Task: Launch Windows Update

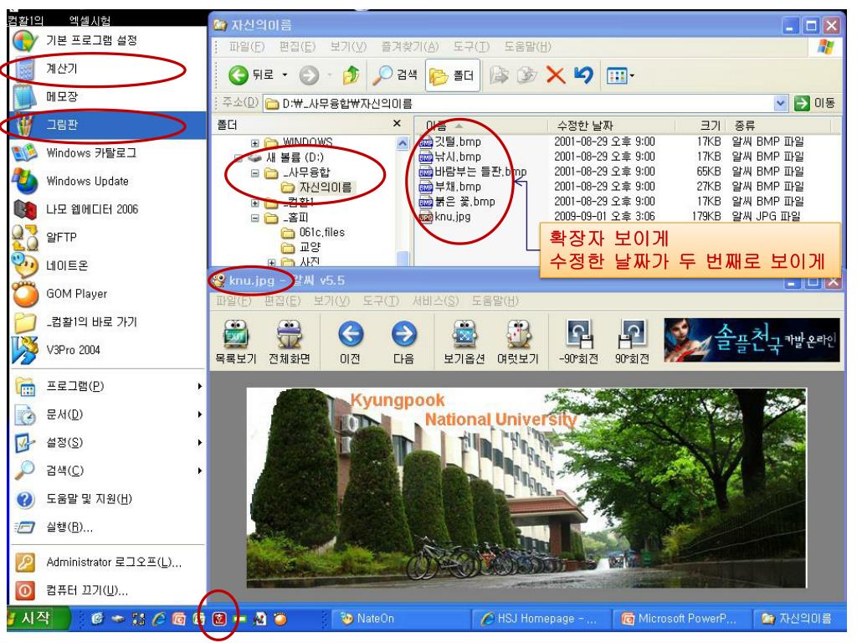Action: pyautogui.click(x=107, y=181)
